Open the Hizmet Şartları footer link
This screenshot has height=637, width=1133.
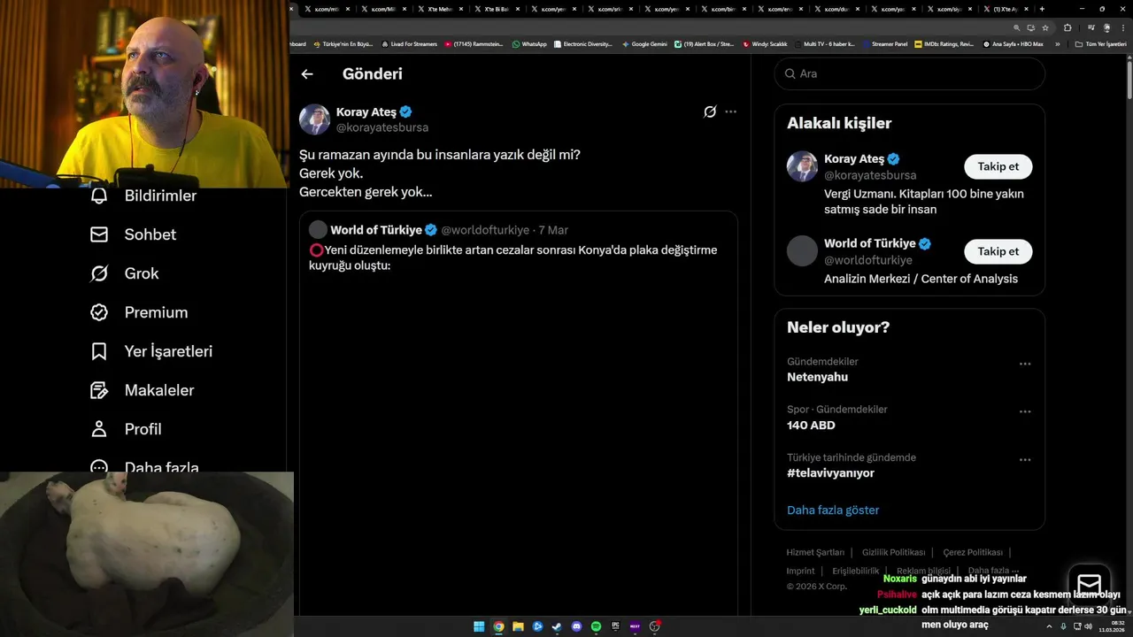815,552
